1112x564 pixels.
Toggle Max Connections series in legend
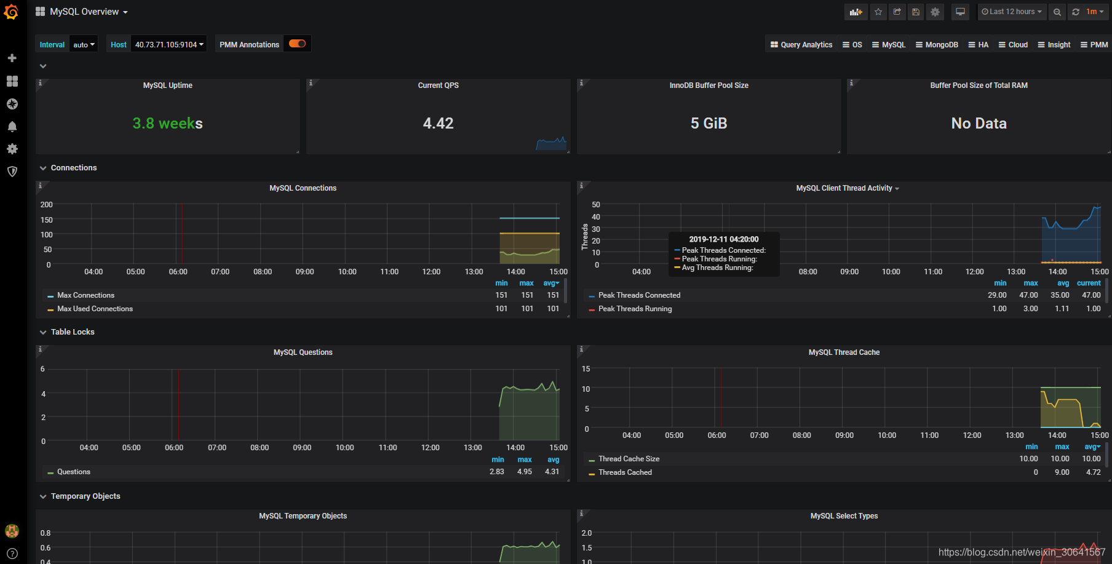pyautogui.click(x=85, y=295)
